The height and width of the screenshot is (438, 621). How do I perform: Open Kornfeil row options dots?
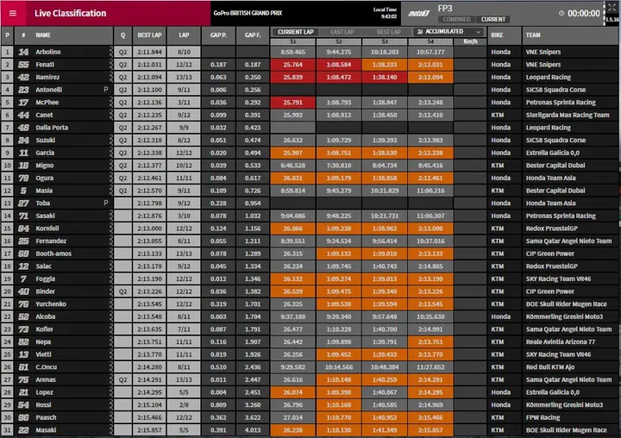110,228
